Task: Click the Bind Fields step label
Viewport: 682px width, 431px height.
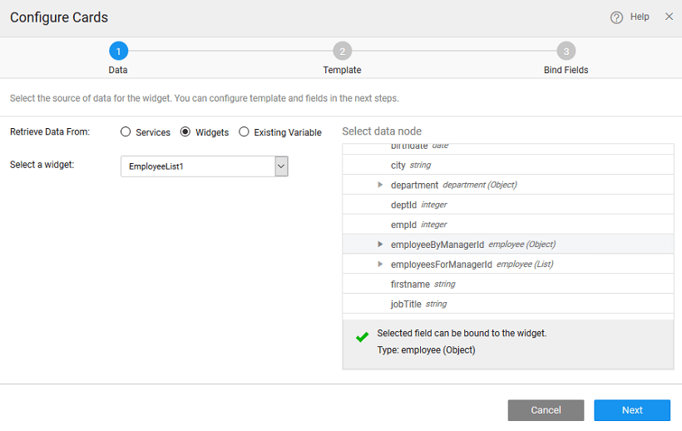Action: tap(566, 70)
